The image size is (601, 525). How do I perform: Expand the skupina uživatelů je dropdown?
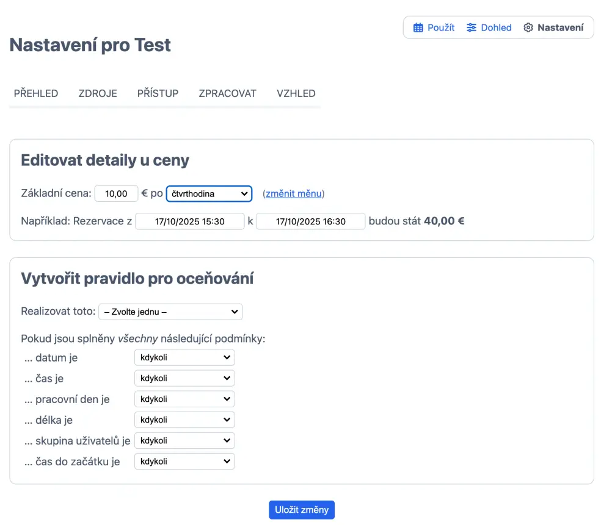click(184, 440)
